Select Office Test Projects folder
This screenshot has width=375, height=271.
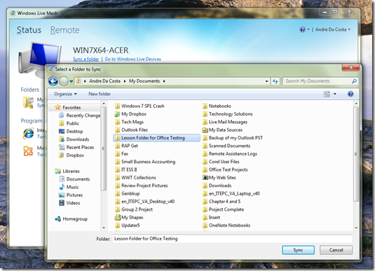pyautogui.click(x=225, y=169)
